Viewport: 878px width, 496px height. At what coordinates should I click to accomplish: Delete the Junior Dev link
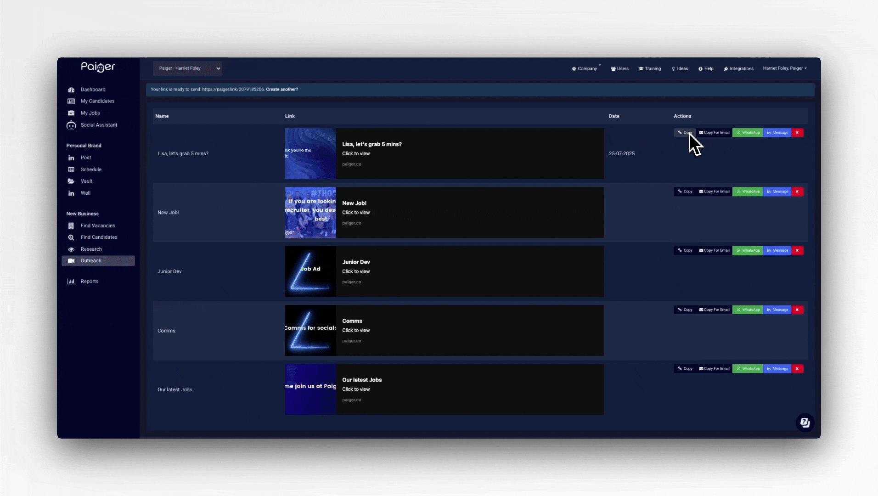[797, 250]
